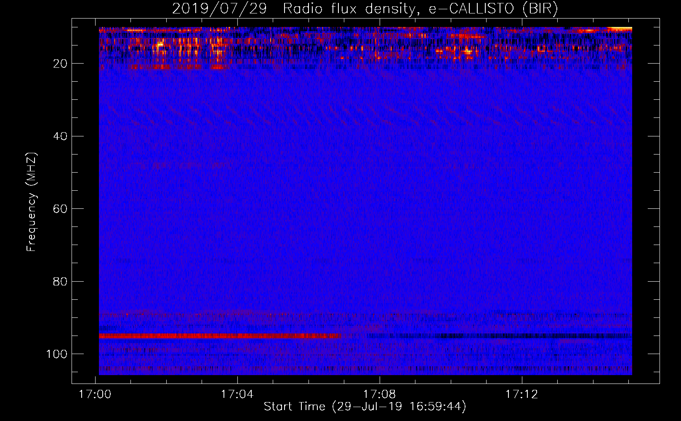Click the '17:04' time tick label

(237, 394)
